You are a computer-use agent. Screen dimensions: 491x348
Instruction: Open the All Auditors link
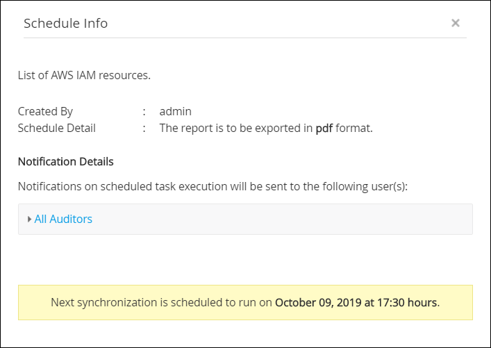click(63, 219)
